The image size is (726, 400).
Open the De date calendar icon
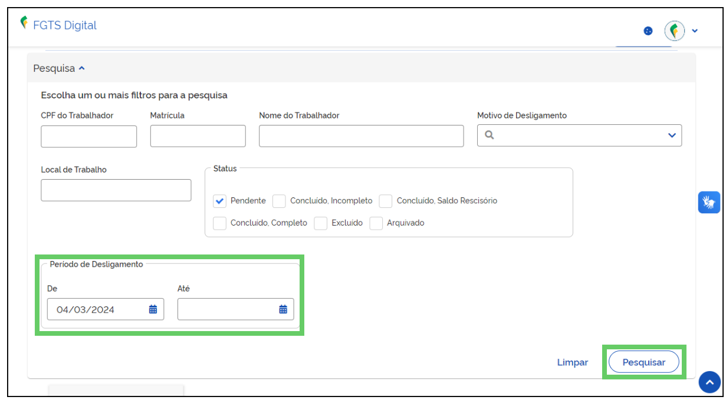[x=153, y=309]
